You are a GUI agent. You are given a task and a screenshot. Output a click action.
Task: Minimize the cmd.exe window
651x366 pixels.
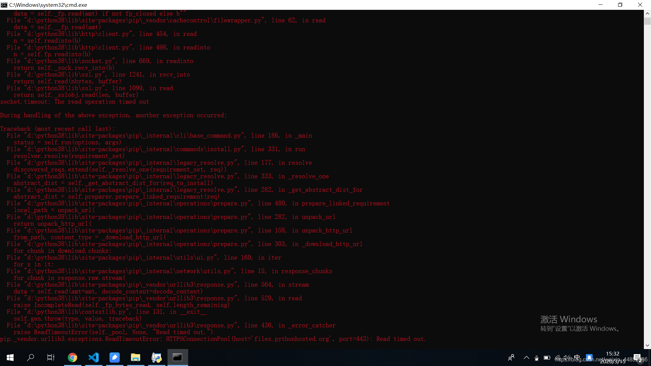[x=600, y=5]
